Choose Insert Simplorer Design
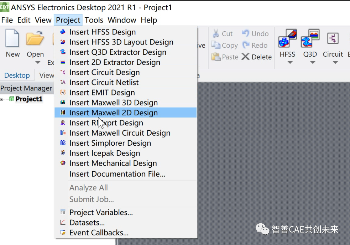 (x=126, y=143)
